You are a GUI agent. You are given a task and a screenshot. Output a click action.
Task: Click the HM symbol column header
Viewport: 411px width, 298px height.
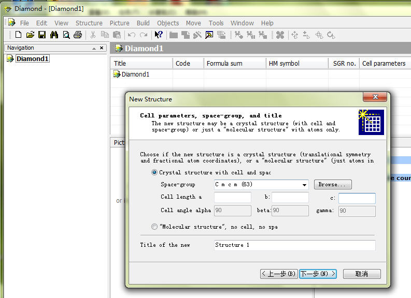pyautogui.click(x=297, y=63)
